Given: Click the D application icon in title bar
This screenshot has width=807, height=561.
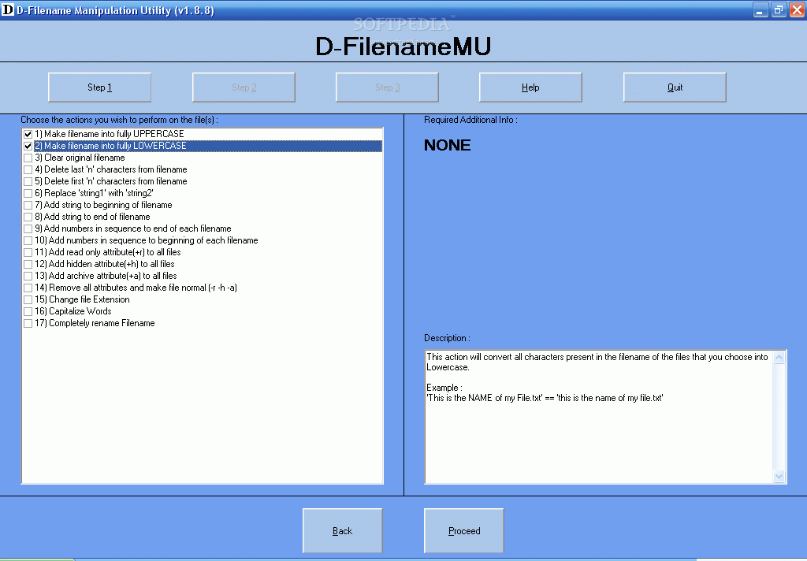Looking at the screenshot, I should pos(8,9).
